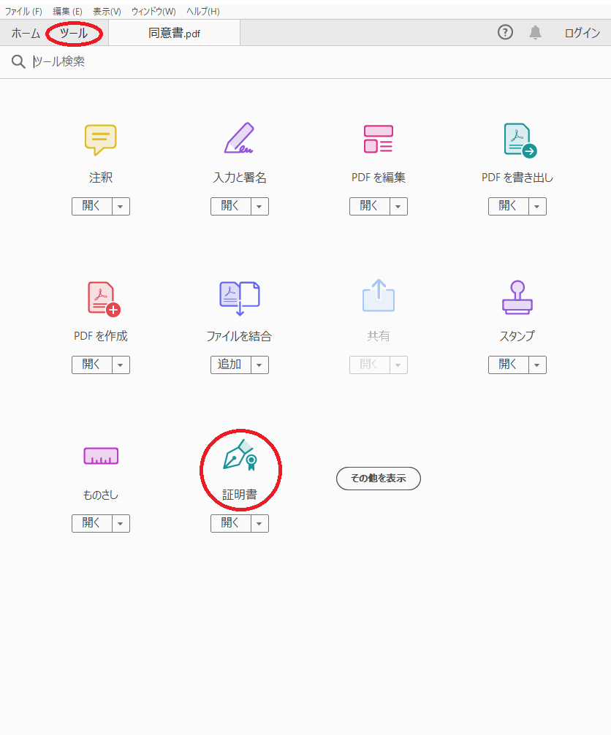The height and width of the screenshot is (735, 611).
Task: Expand dropdown arrow under 証明書
Action: click(259, 523)
